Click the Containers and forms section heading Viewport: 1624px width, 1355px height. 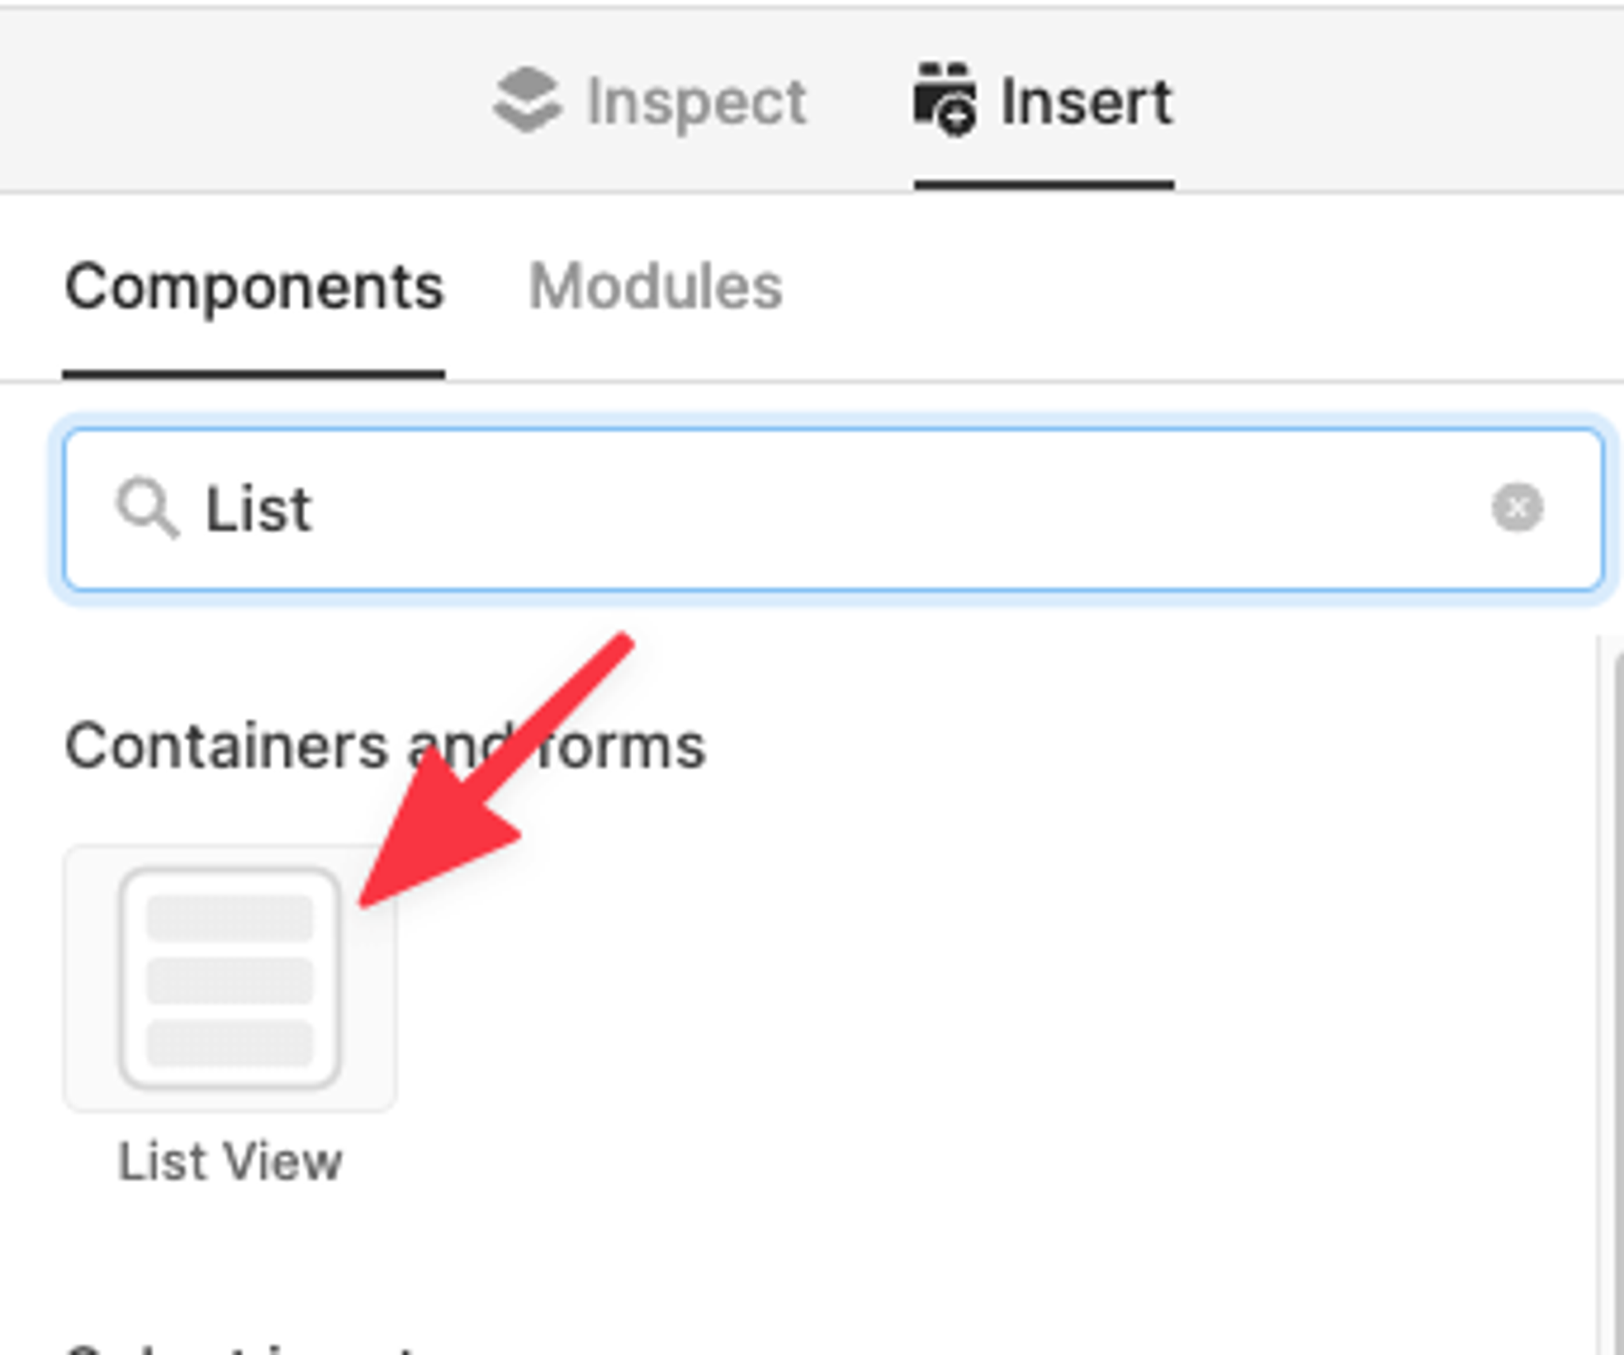point(238,747)
